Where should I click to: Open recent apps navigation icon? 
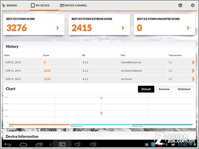click(39, 145)
